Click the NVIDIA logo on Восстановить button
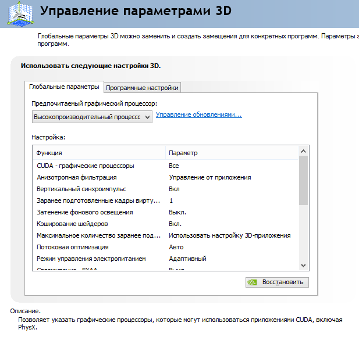This screenshot has height=344, width=359. (x=253, y=282)
